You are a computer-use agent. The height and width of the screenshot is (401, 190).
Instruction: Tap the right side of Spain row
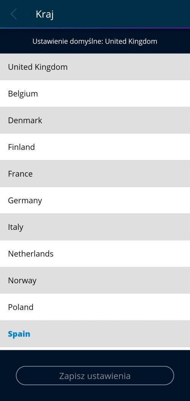[x=154, y=334]
